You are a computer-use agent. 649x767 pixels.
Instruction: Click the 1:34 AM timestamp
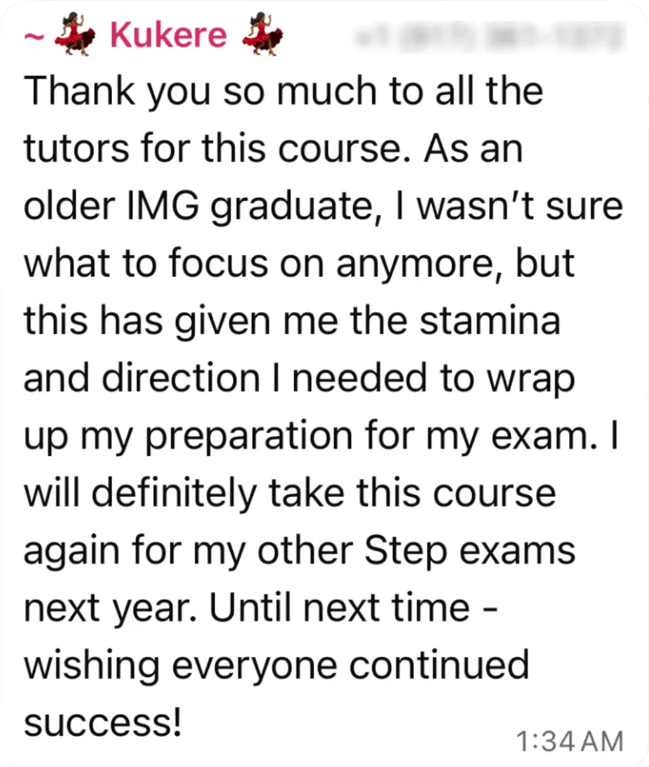pos(569,741)
